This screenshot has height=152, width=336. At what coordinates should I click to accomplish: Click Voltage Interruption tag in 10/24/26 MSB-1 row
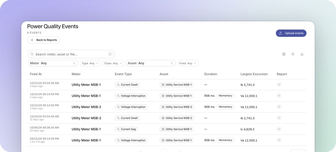pyautogui.click(x=131, y=96)
